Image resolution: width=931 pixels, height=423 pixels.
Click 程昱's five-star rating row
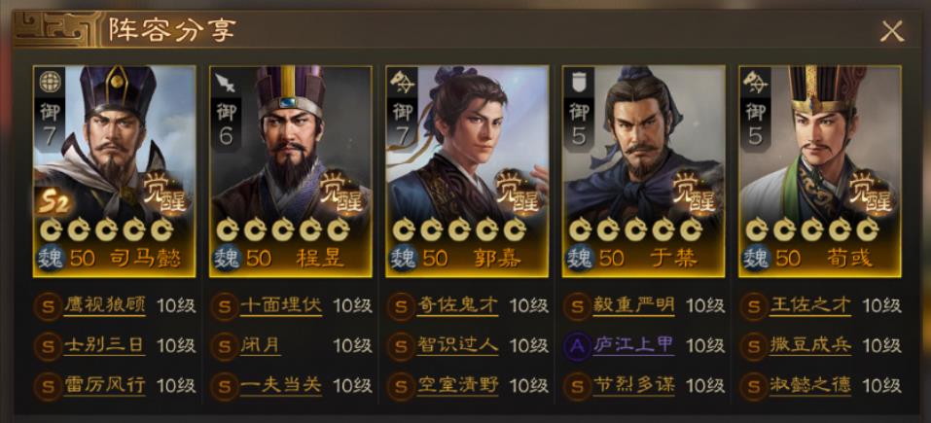(282, 229)
